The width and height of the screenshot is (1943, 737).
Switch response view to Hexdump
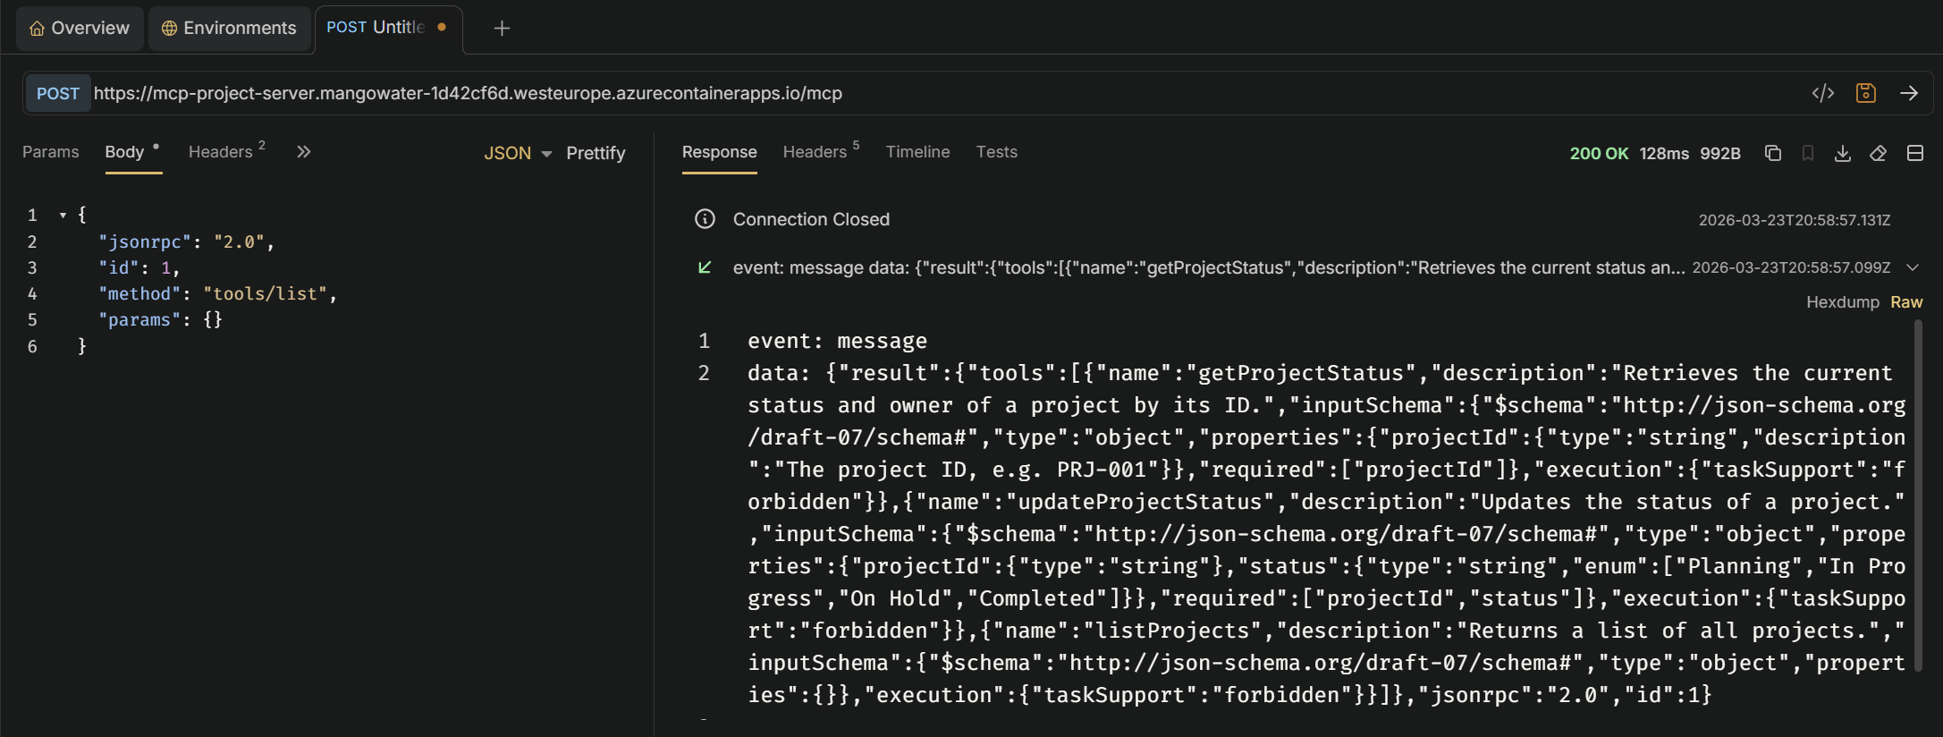point(1842,302)
